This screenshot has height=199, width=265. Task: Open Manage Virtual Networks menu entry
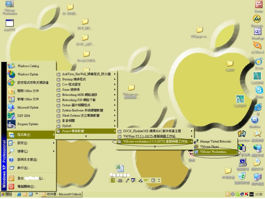tap(215, 141)
